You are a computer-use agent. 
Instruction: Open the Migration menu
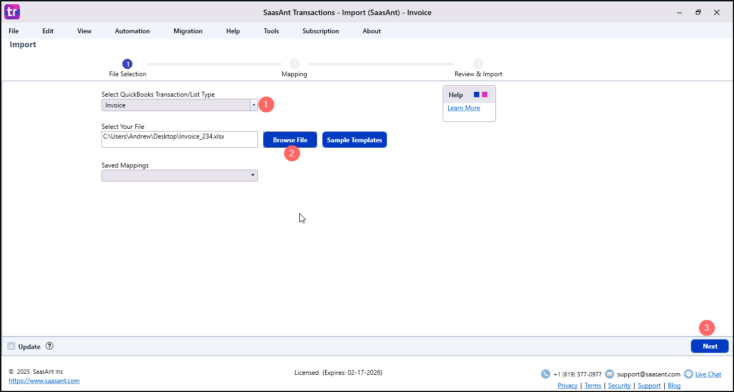click(188, 31)
